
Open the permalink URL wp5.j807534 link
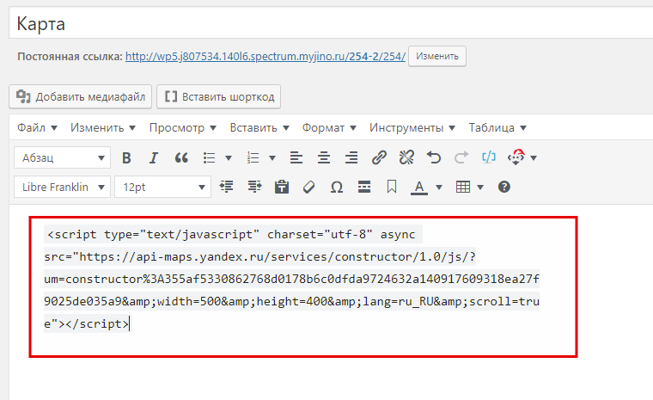[x=265, y=56]
